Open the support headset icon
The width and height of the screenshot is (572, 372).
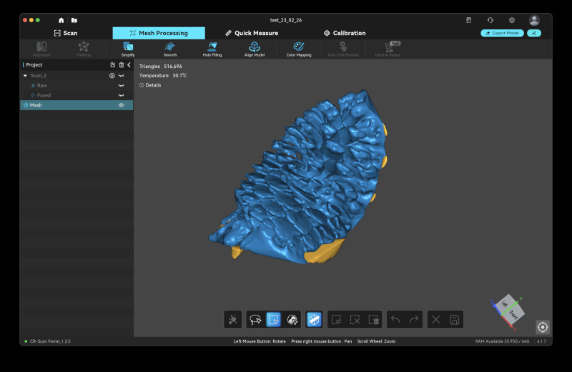(x=490, y=20)
